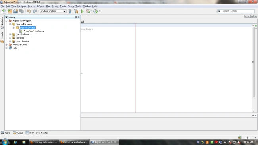This screenshot has height=145, width=258.
Task: Expand the viphr project node
Action: [6, 48]
